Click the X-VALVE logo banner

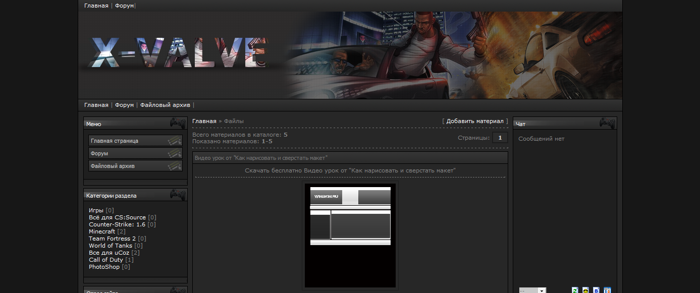click(179, 52)
